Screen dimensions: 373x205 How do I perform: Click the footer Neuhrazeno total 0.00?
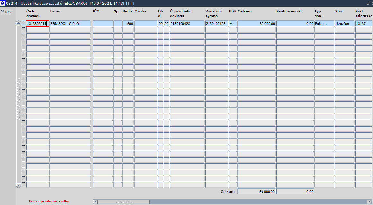point(295,192)
